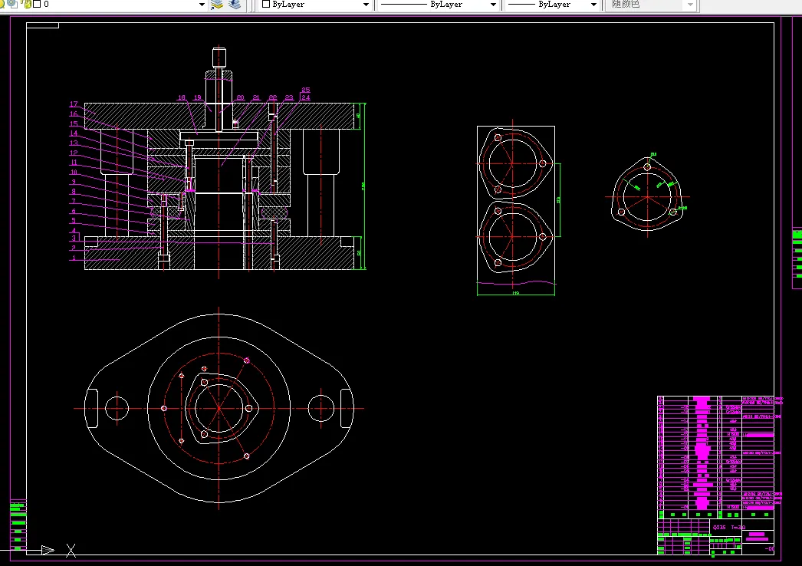Select part label 17 in section view

click(x=74, y=104)
